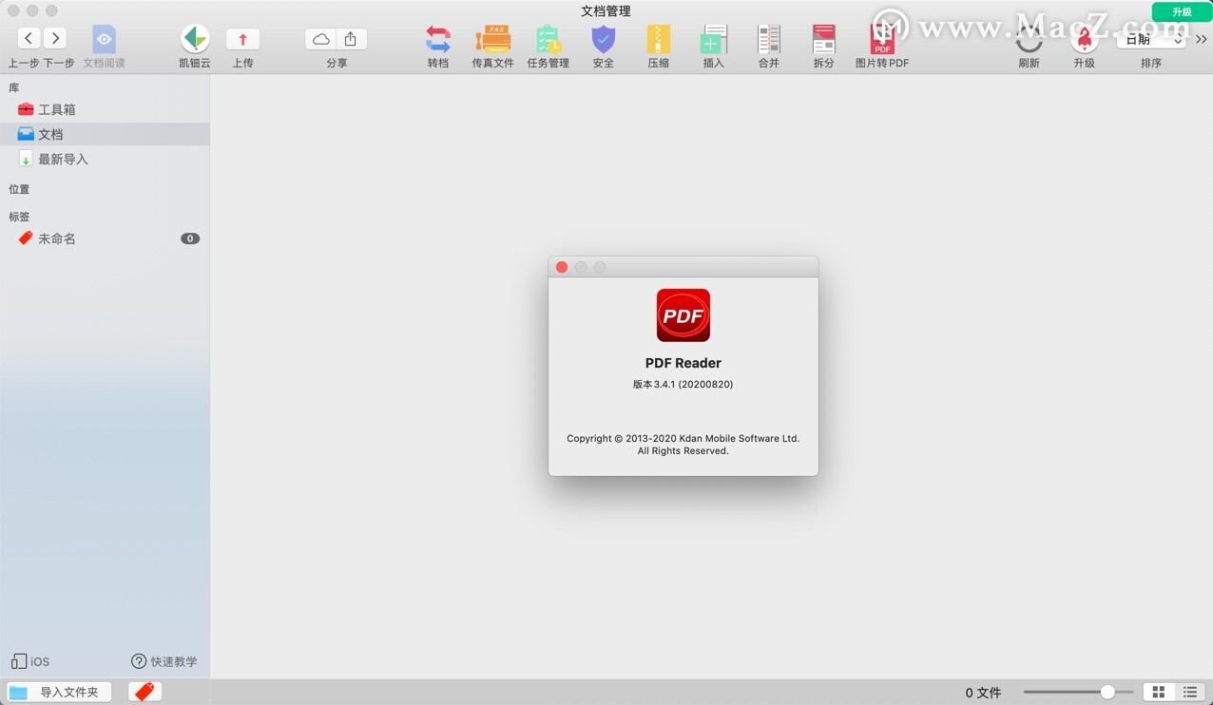Screen dimensions: 1213x705
Task: Click the 未命名 tag count badge
Action: coord(190,238)
